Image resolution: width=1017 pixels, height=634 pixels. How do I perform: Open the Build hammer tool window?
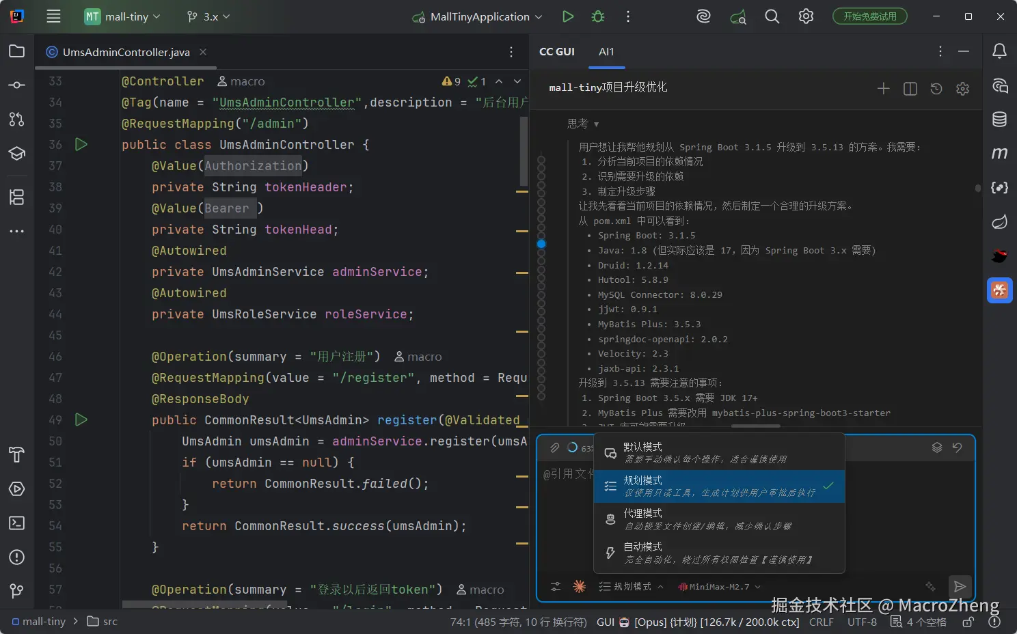click(17, 454)
